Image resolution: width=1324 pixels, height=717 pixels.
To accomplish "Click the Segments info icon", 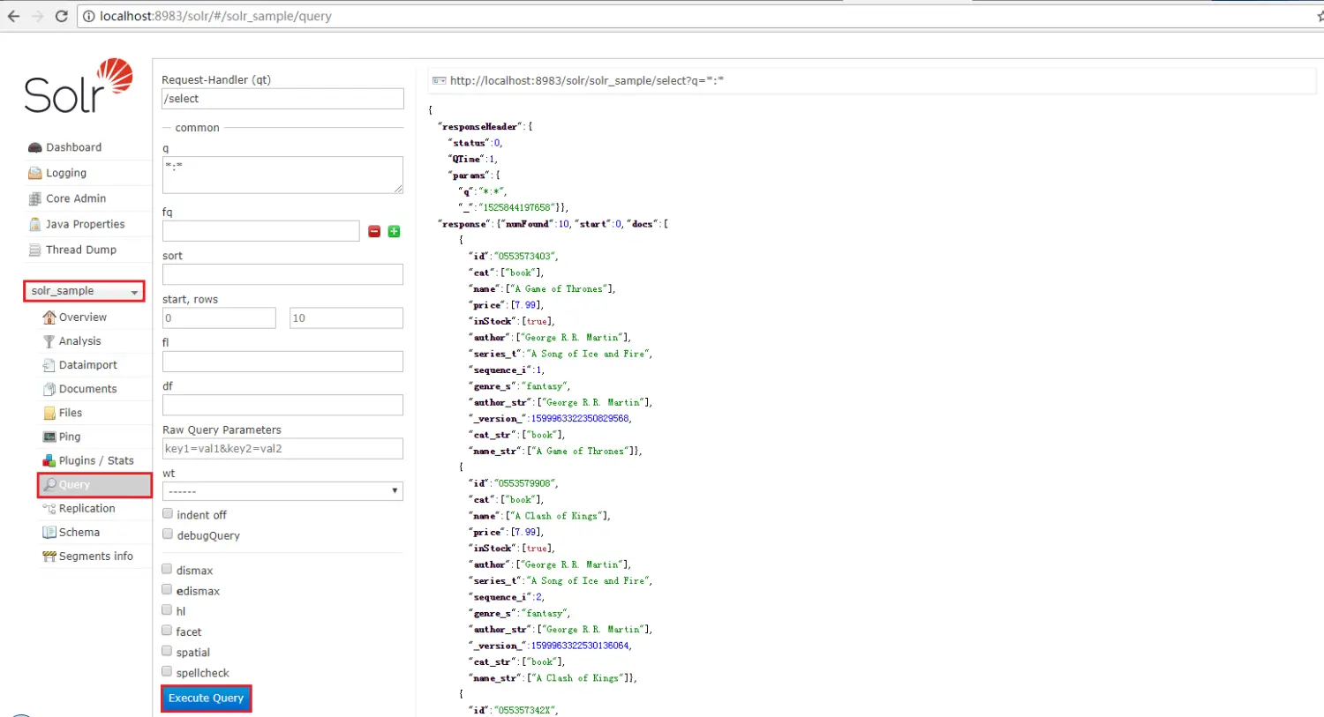I will tap(49, 556).
